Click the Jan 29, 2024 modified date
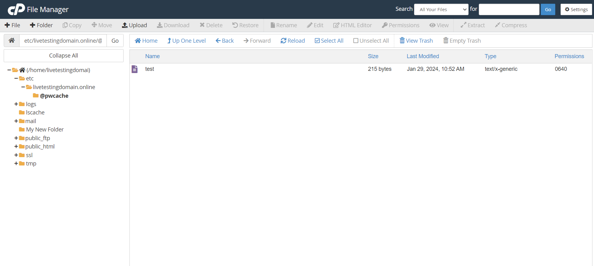This screenshot has height=266, width=594. pyautogui.click(x=435, y=69)
